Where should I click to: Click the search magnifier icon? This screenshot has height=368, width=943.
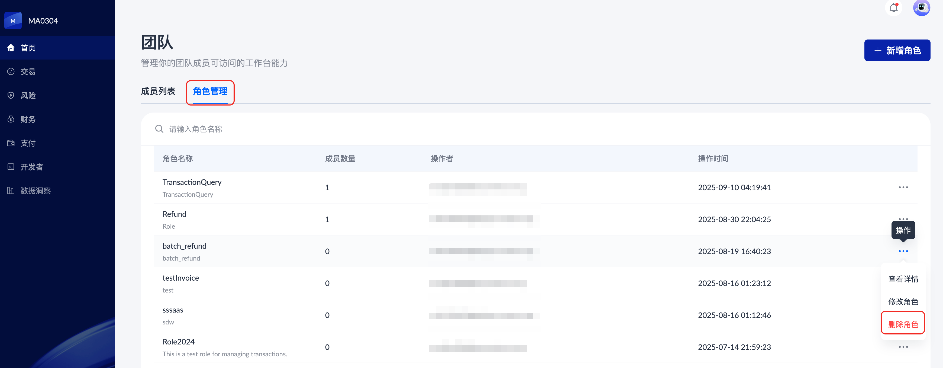159,129
